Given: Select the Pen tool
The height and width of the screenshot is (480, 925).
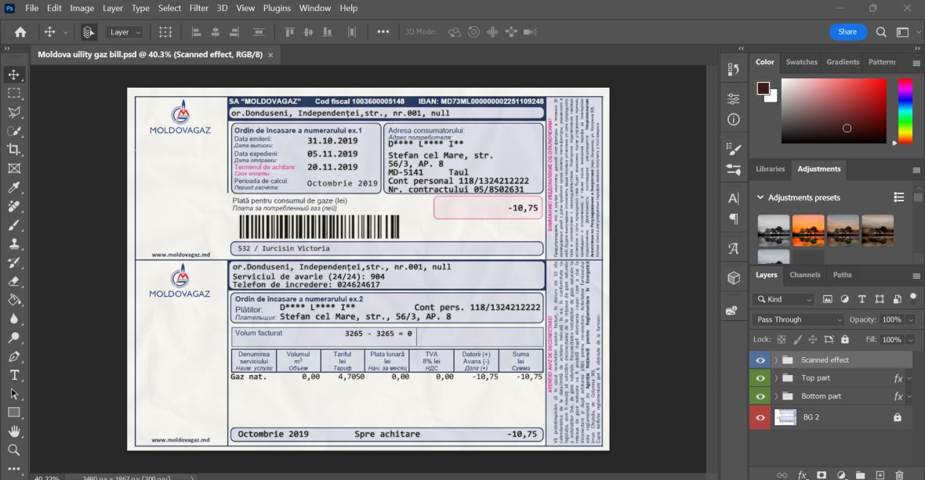Looking at the screenshot, I should [x=13, y=356].
